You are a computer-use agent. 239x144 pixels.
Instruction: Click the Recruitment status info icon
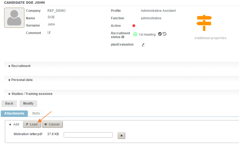(x=123, y=37)
